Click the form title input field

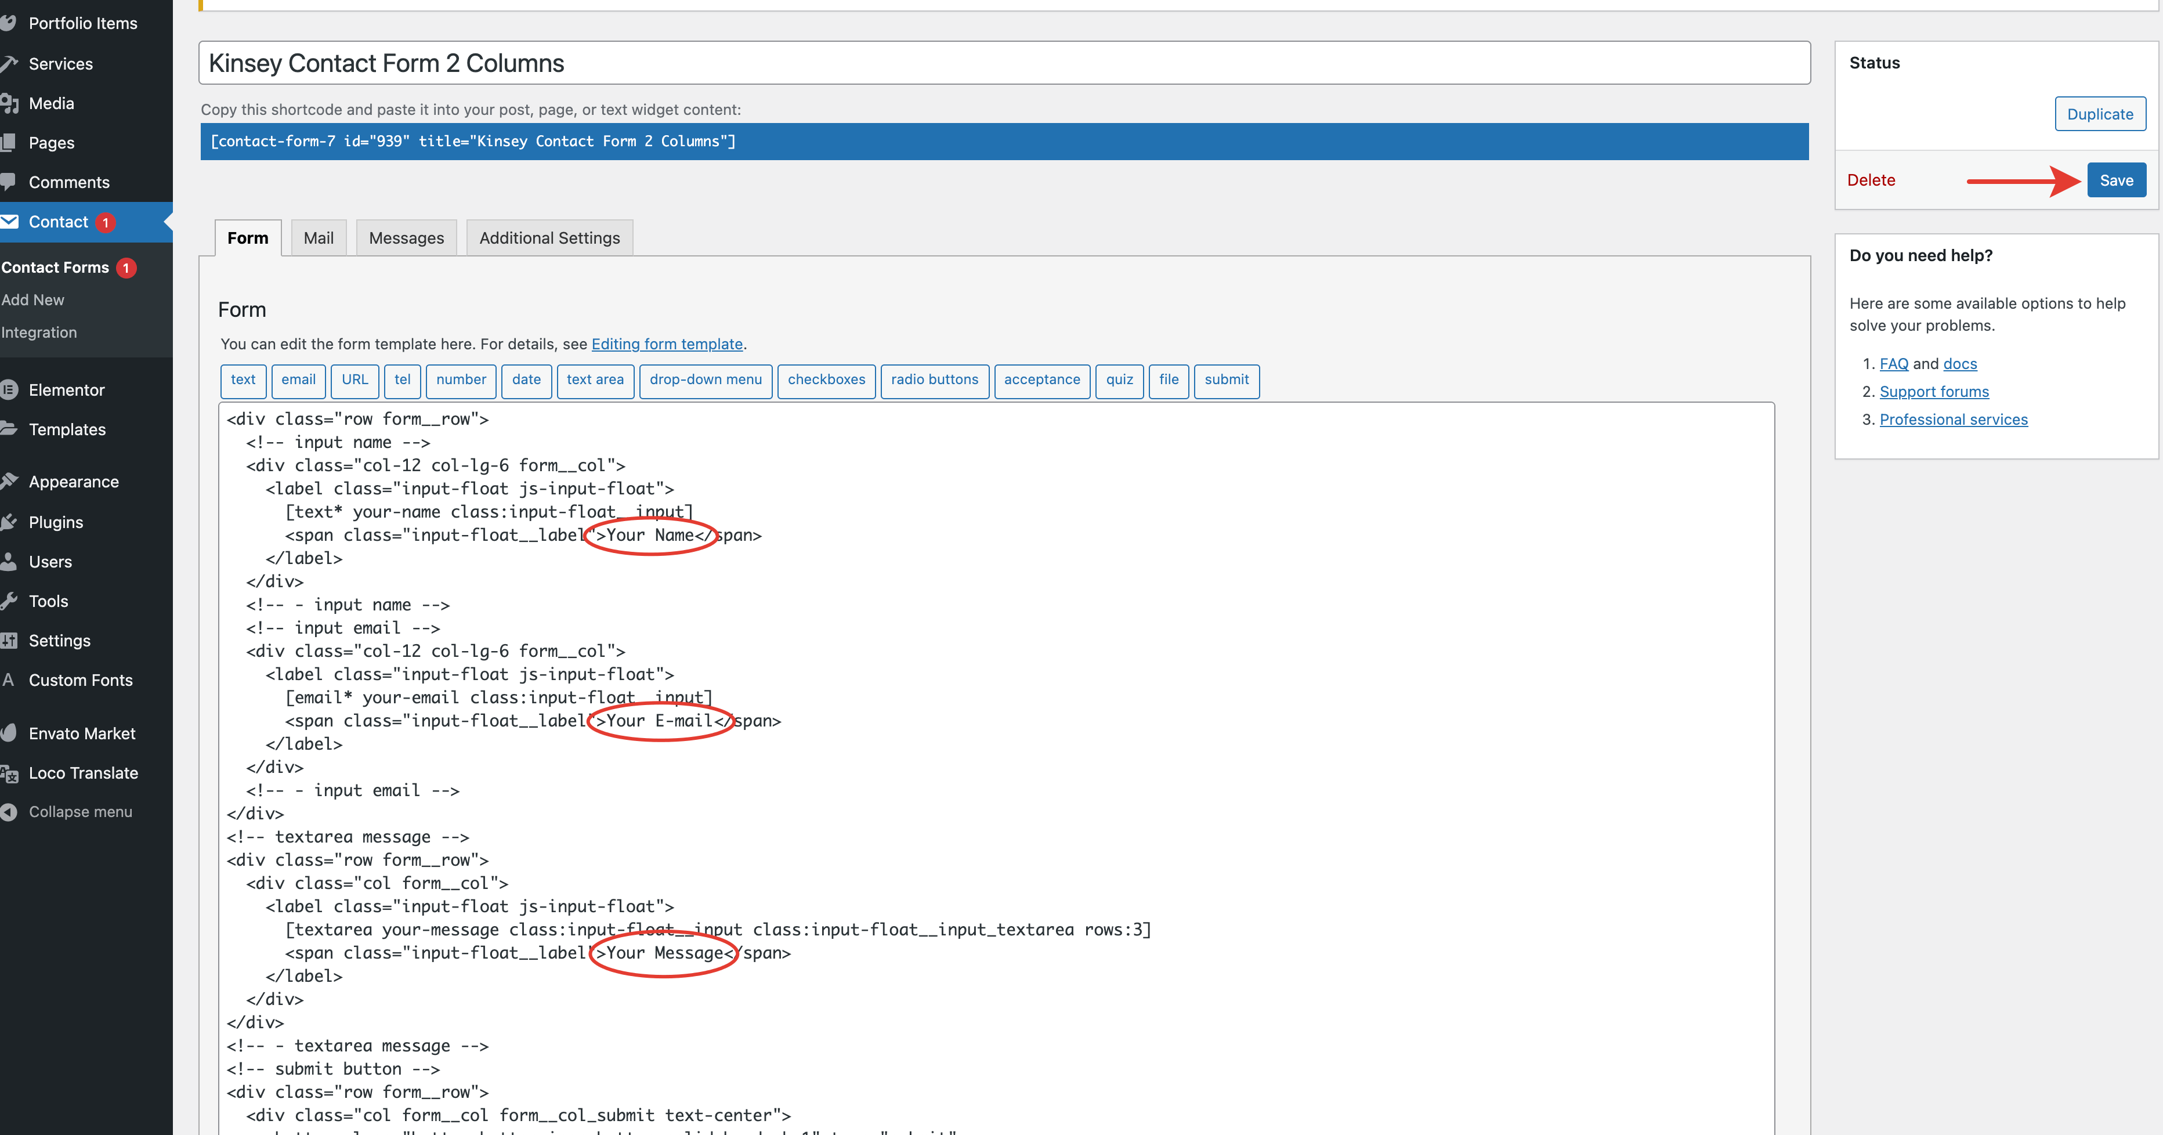[x=1003, y=63]
